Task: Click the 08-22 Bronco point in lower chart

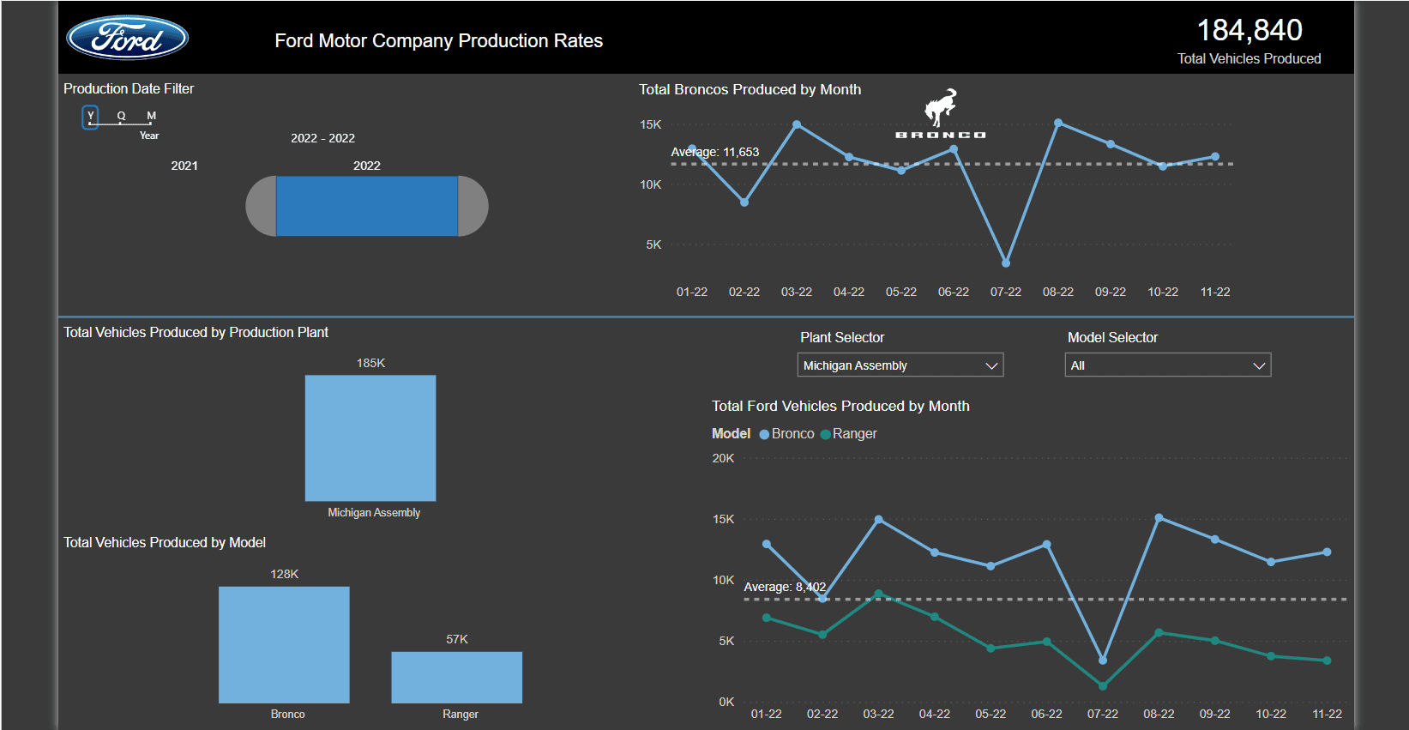Action: pos(1159,517)
